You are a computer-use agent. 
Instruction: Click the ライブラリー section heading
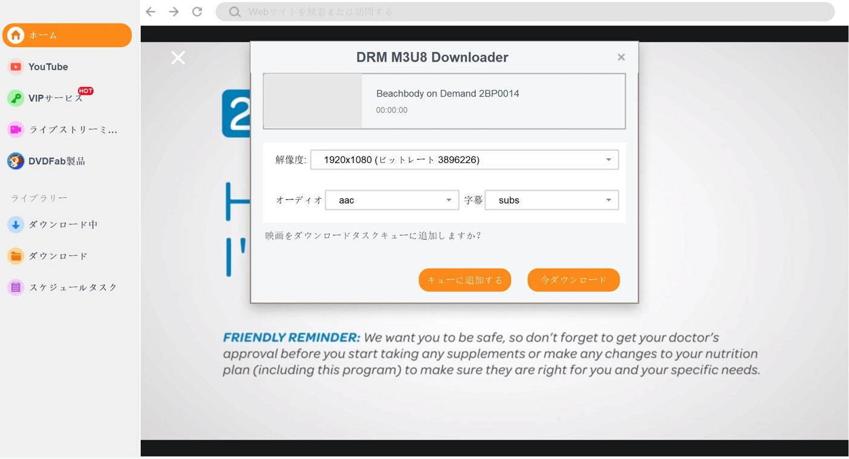39,198
